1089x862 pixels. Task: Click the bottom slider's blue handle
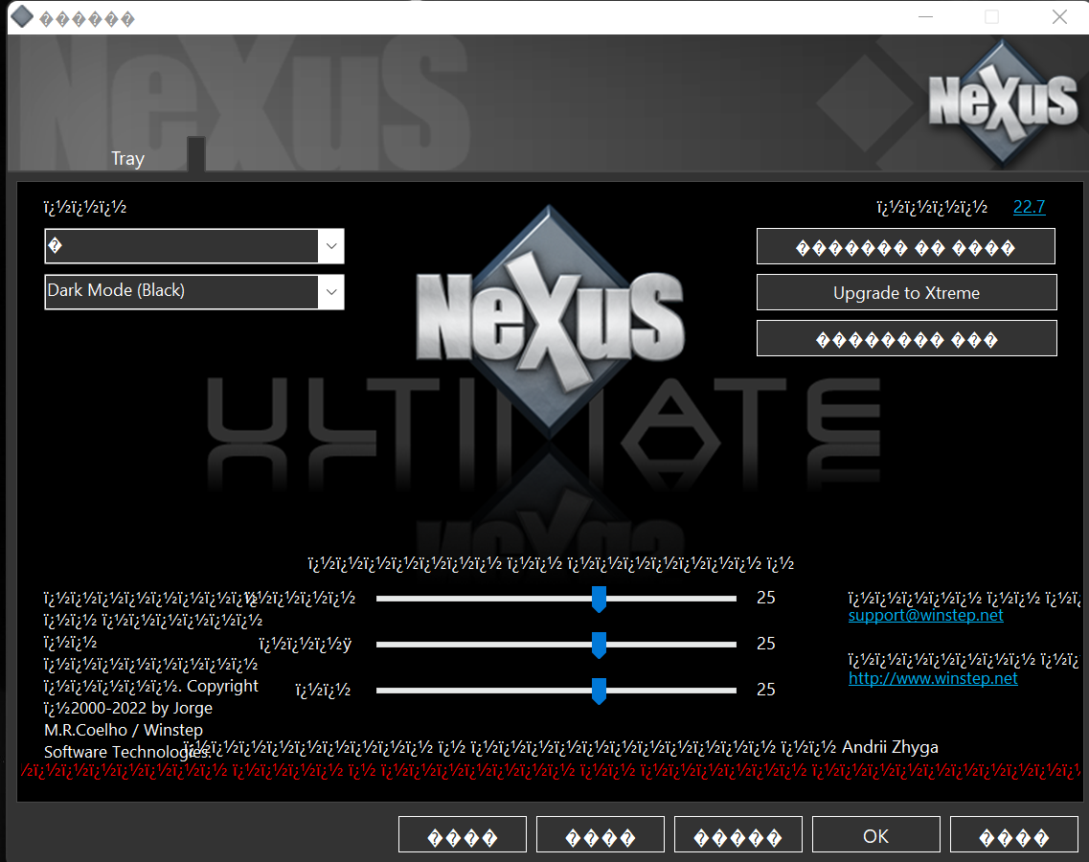pyautogui.click(x=599, y=691)
